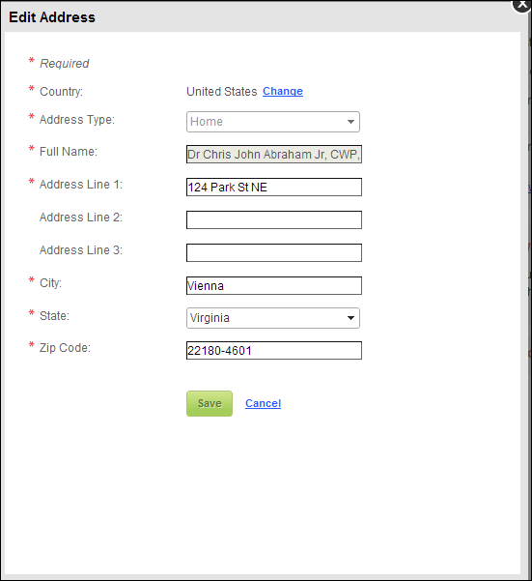Open the State dropdown showing Virginia

point(273,318)
